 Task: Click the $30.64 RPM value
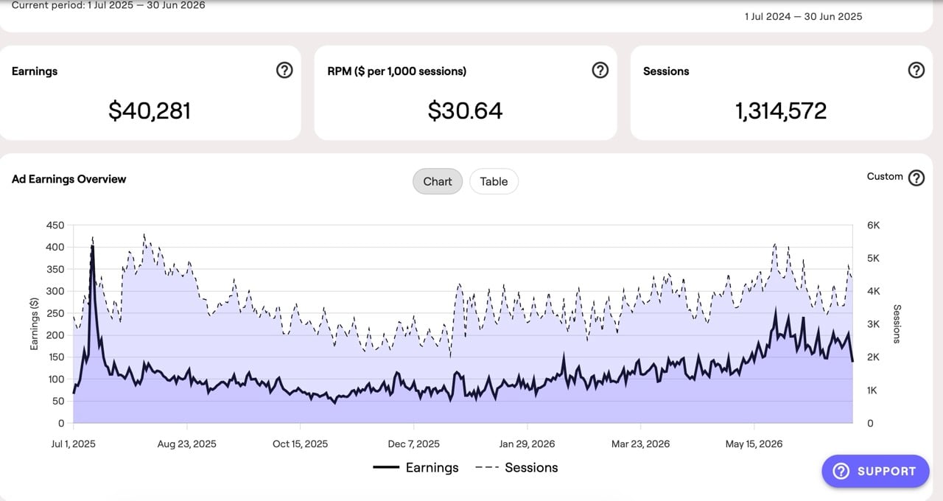(x=465, y=111)
